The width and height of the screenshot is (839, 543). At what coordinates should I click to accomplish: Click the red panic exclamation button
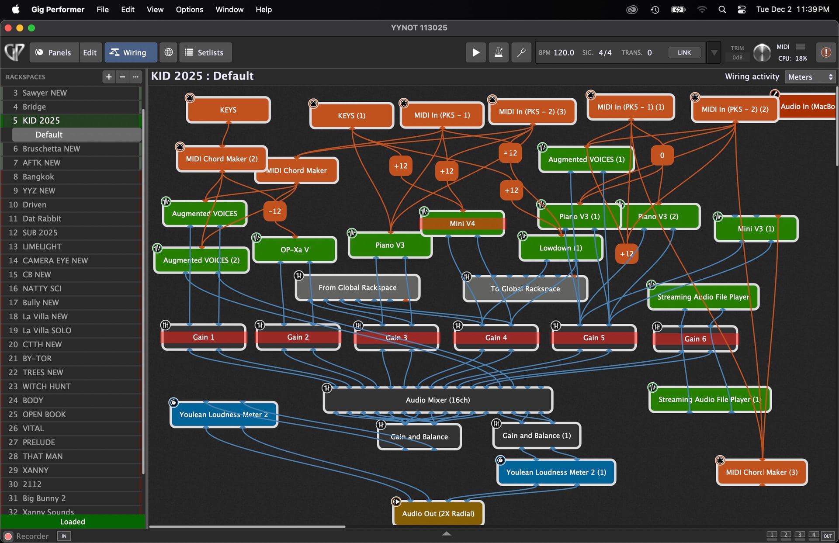point(825,52)
